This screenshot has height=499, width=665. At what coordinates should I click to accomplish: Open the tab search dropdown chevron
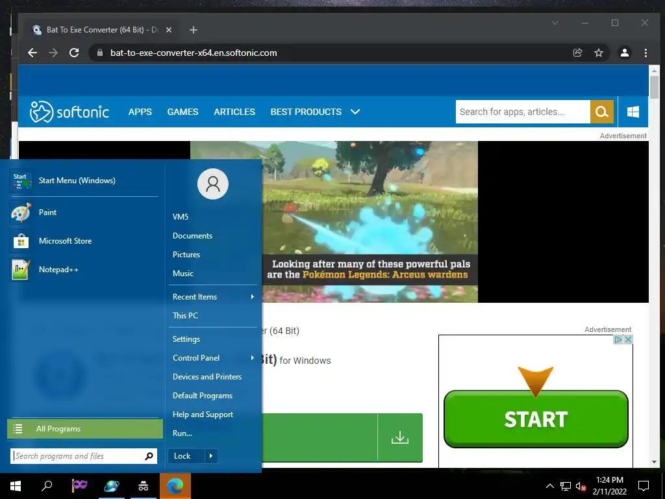point(555,23)
